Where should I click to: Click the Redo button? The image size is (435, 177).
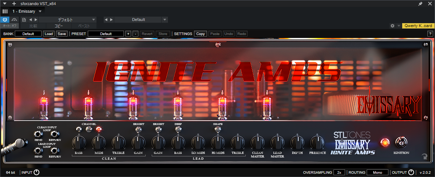coord(242,34)
